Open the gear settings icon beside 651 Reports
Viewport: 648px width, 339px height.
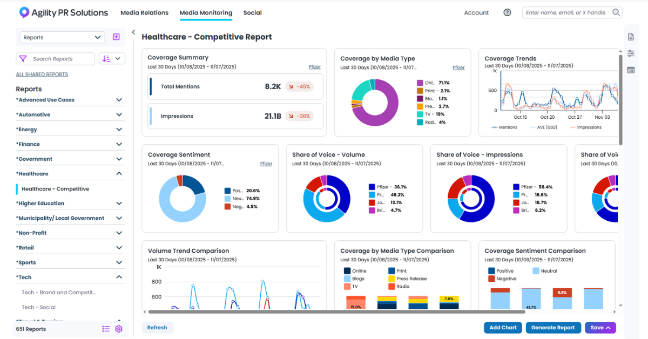(119, 329)
